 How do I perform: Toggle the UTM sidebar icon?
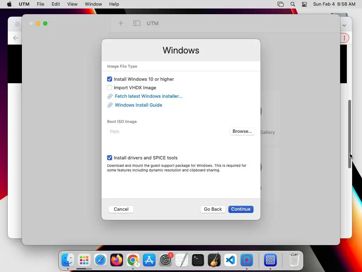tap(137, 23)
